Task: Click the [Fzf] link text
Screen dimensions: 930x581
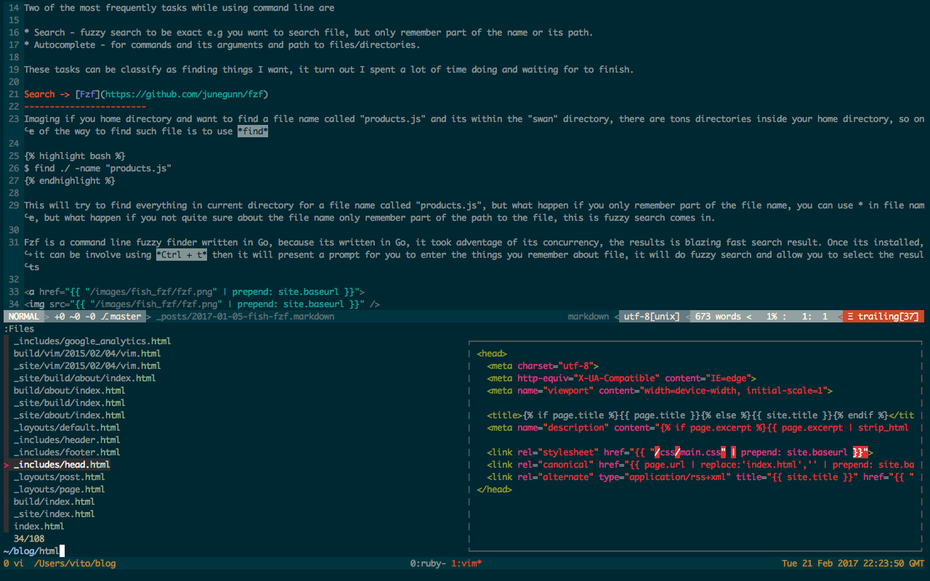Action: click(87, 94)
